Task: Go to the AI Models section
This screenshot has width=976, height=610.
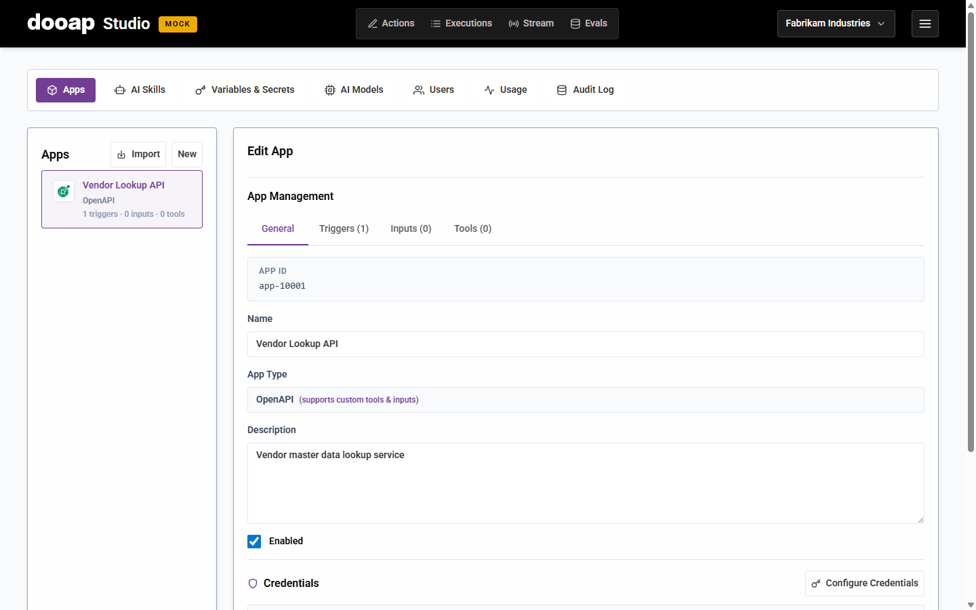Action: (354, 90)
